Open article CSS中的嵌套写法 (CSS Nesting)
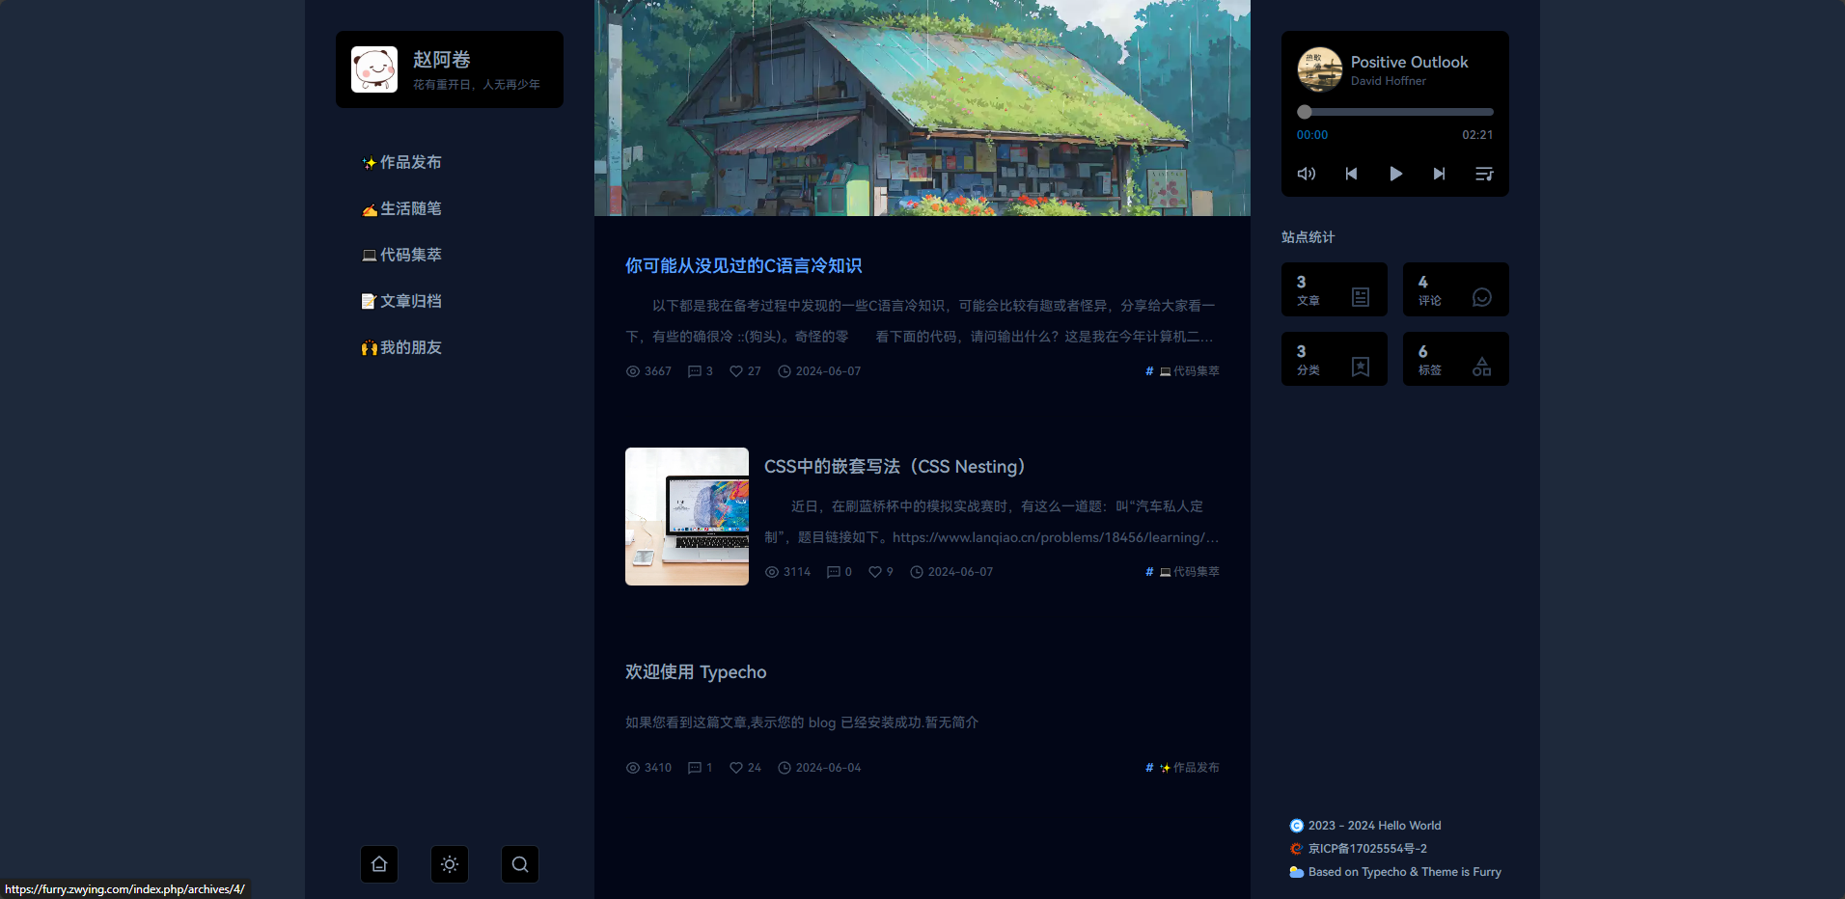1845x899 pixels. 895,467
